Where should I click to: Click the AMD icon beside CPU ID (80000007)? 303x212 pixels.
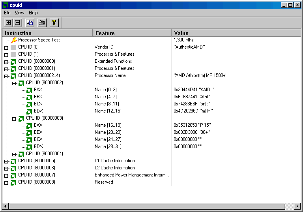pyautogui.click(x=13, y=176)
